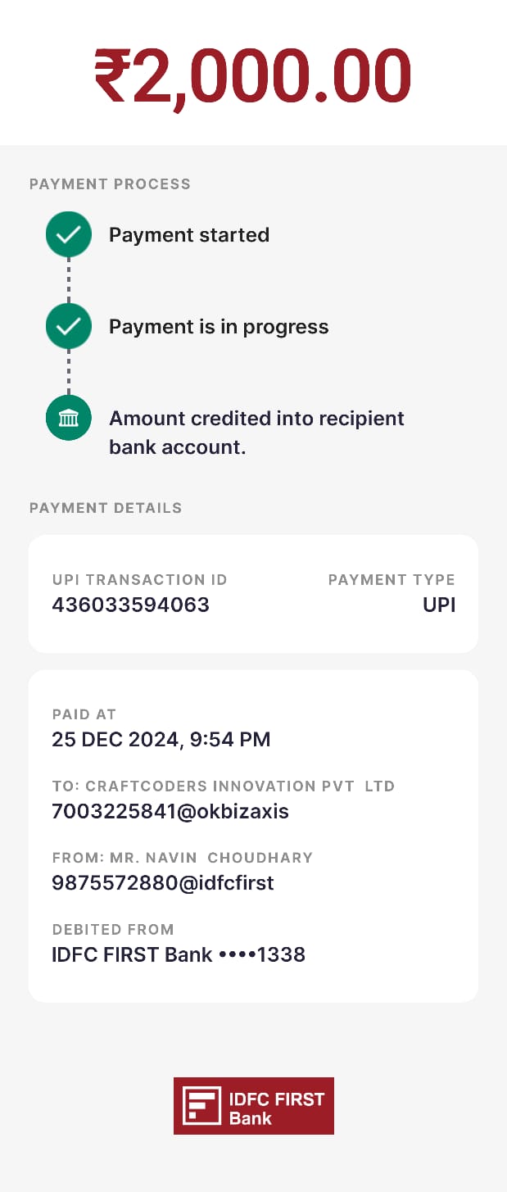Click the DEBITED FROM label
The height and width of the screenshot is (1192, 507).
[x=112, y=930]
